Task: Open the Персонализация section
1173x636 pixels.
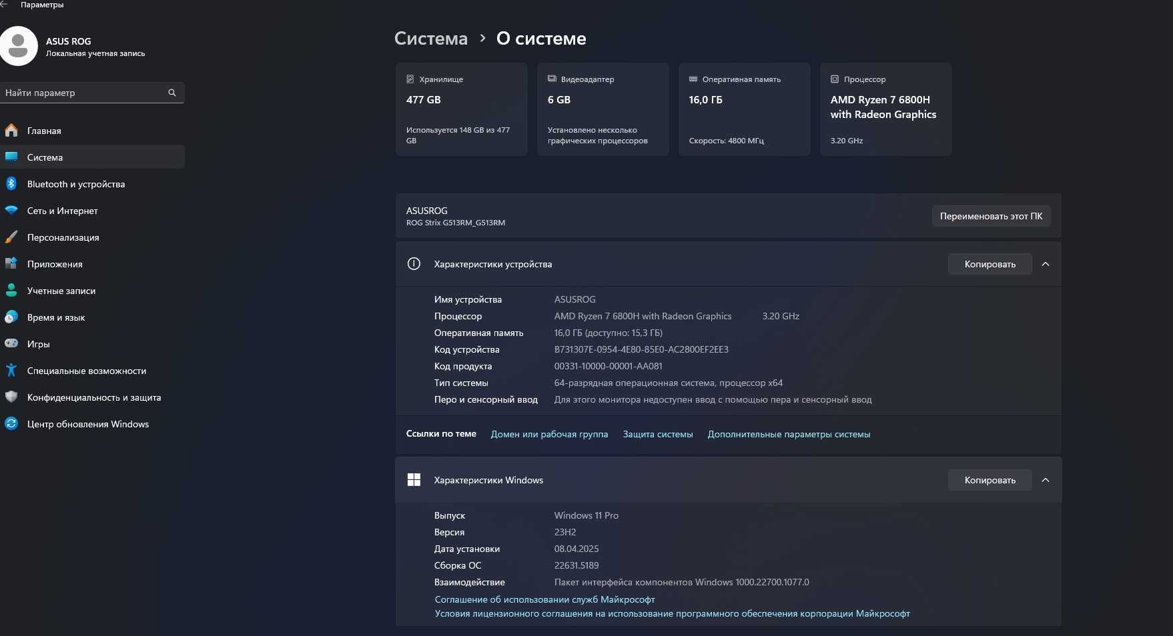Action: (x=92, y=237)
